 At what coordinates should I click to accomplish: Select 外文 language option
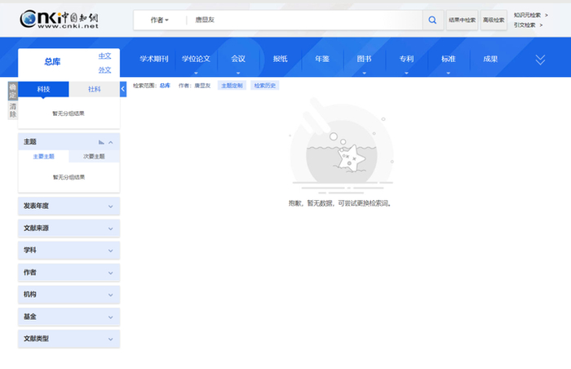[x=105, y=70]
